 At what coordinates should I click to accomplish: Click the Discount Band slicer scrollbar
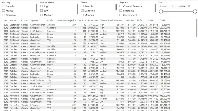point(77,9)
